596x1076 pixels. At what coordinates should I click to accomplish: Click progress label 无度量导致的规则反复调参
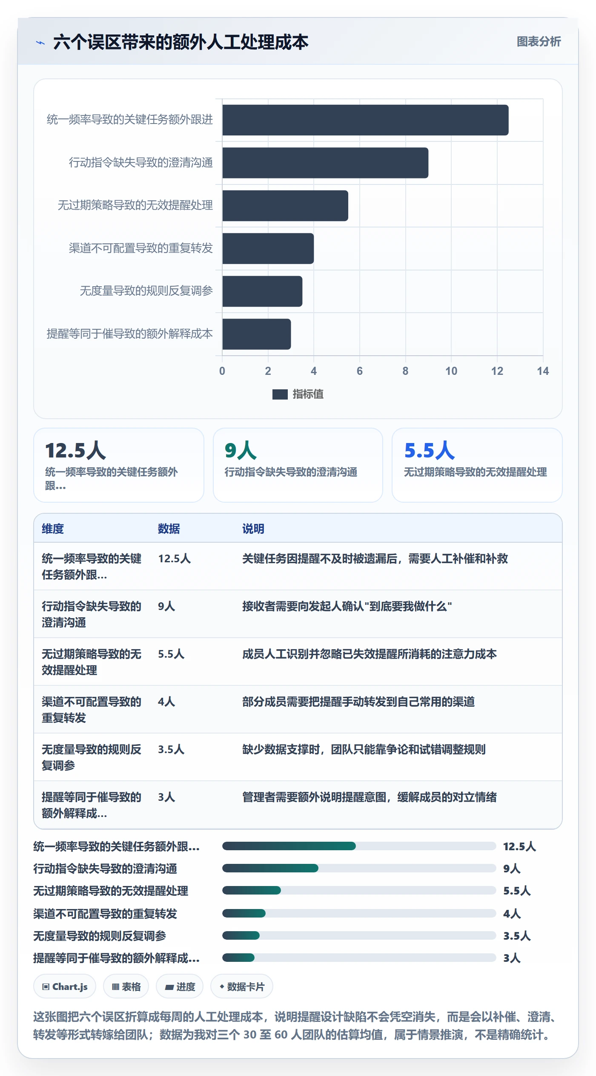100,935
